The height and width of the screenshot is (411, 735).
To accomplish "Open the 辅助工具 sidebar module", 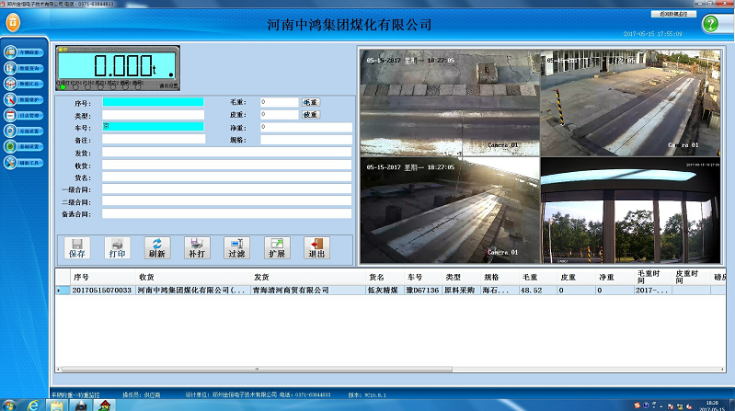I will (26, 164).
